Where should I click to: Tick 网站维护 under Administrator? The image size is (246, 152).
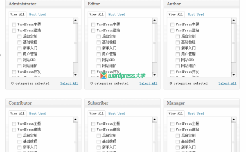click(x=19, y=66)
